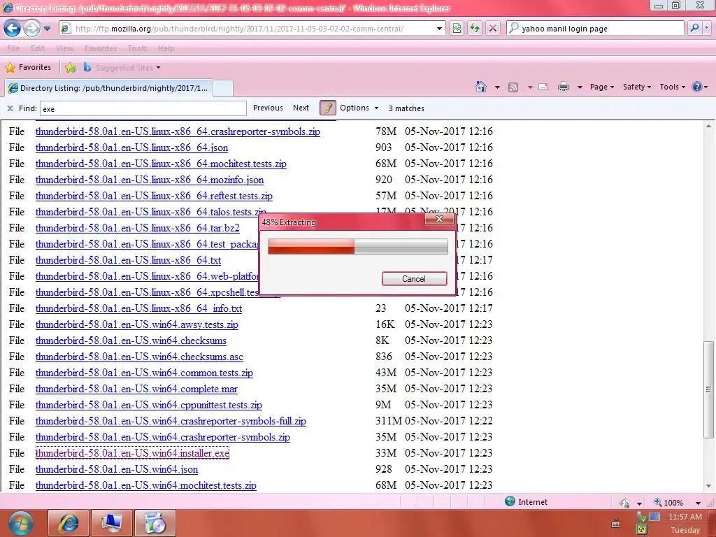The image size is (716, 537).
Task: Click the Read Mail envelope icon
Action: 543,87
